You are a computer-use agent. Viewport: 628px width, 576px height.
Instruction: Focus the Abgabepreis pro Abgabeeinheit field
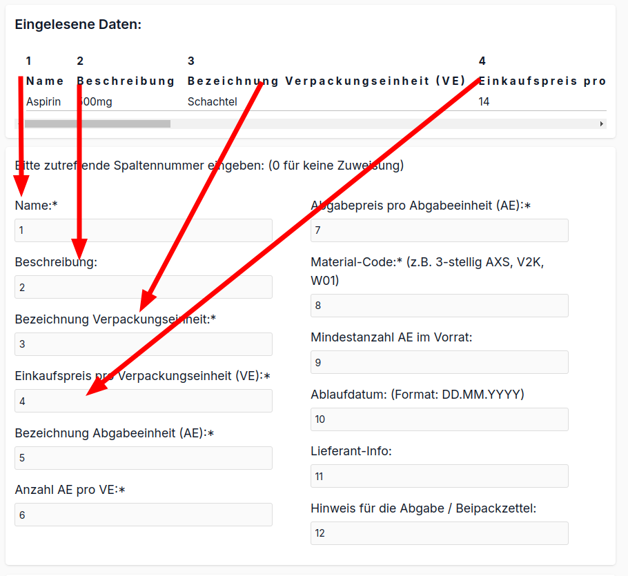pos(440,230)
